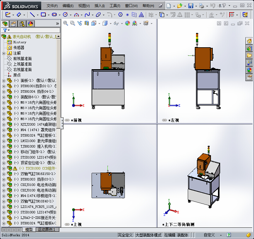Switch to 模型 bottom tab

coord(29,230)
